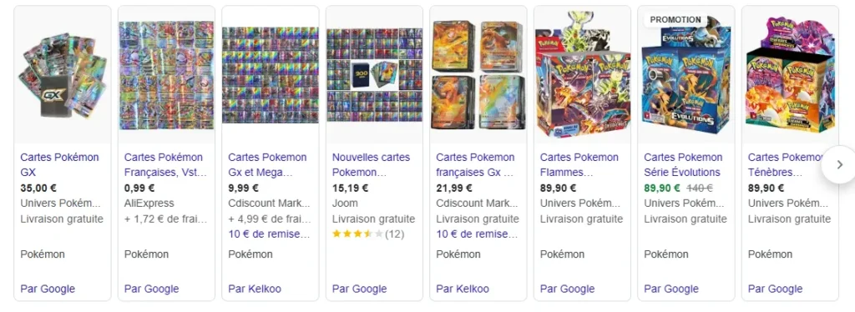The image size is (855, 312).
Task: Open Cartes Pokemon Série Évolutions link
Action: [683, 164]
